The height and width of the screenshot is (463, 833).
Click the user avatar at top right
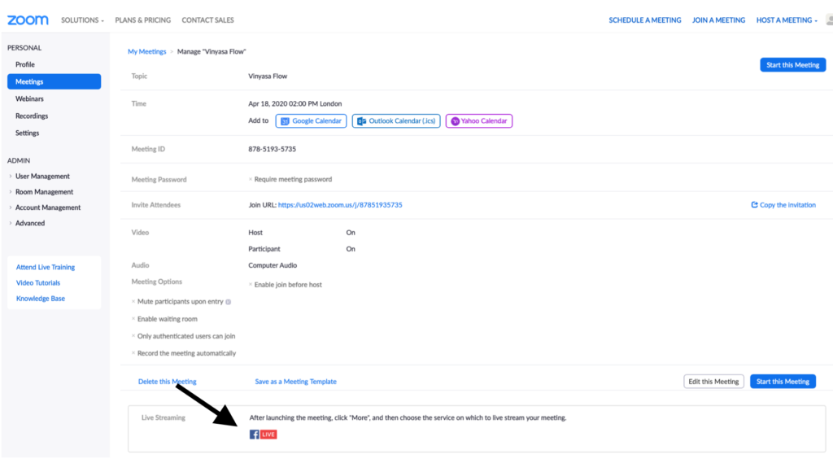click(829, 20)
